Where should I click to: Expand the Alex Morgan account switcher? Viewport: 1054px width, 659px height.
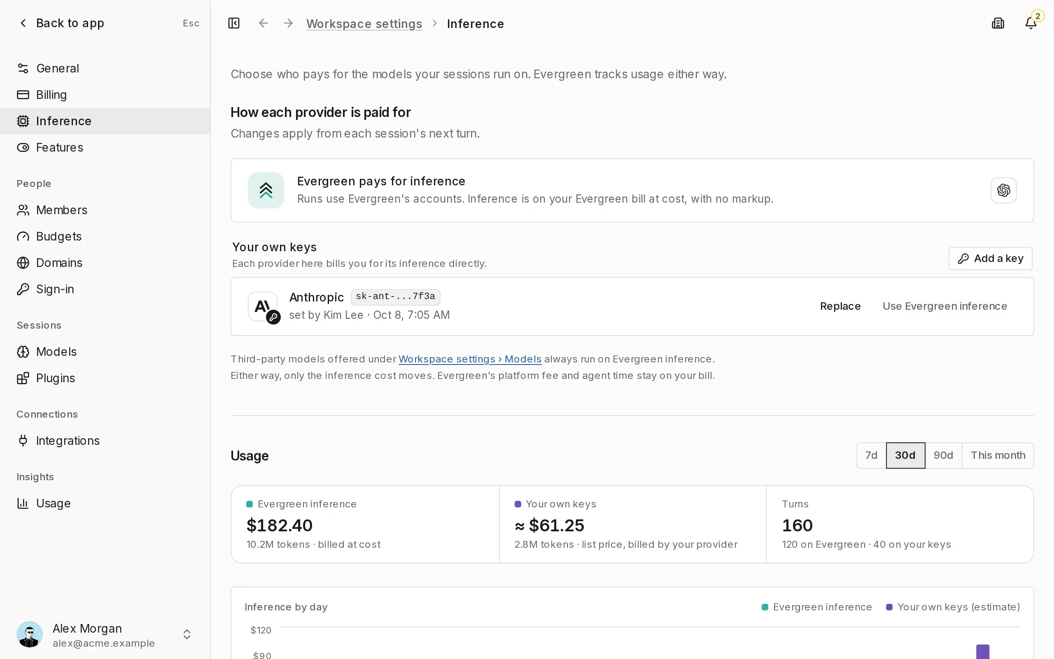pos(187,634)
